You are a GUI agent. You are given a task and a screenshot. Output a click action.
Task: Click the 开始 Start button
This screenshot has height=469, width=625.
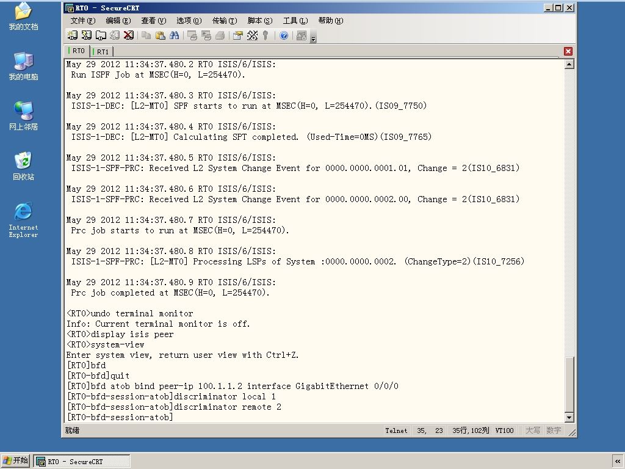pyautogui.click(x=15, y=460)
